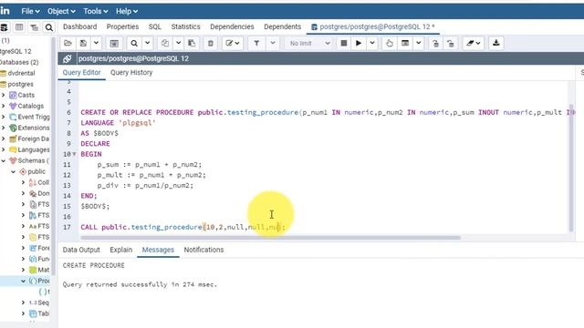Collapse the public schema node
Viewport: 584px width, 328px height.
click(x=14, y=172)
